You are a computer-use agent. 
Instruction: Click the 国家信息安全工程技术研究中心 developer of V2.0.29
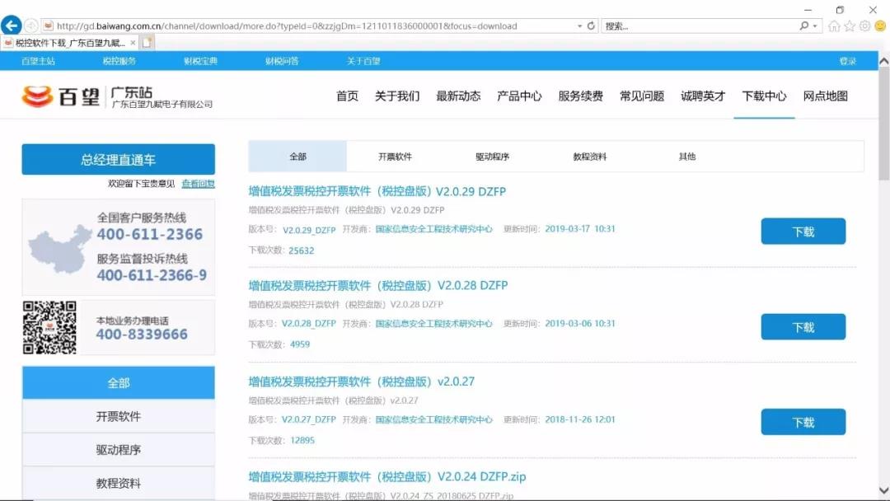(434, 229)
